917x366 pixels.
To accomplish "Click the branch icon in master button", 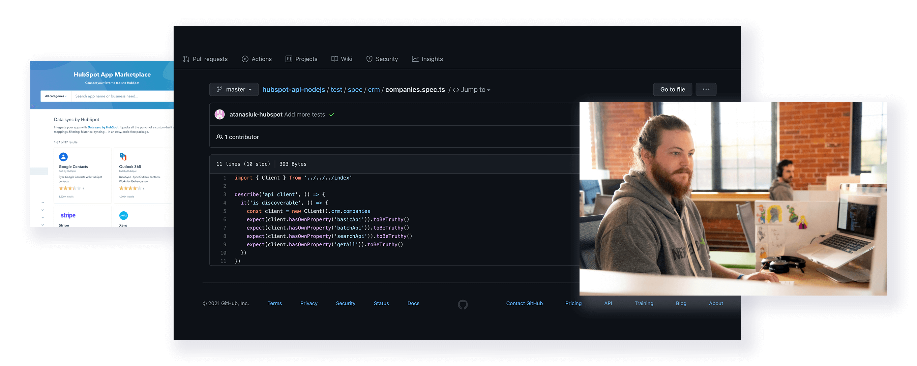I will coord(219,90).
